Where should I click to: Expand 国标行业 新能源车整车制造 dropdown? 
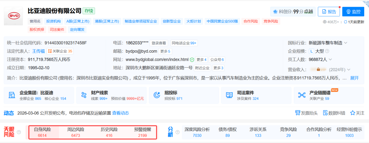pos(345,43)
